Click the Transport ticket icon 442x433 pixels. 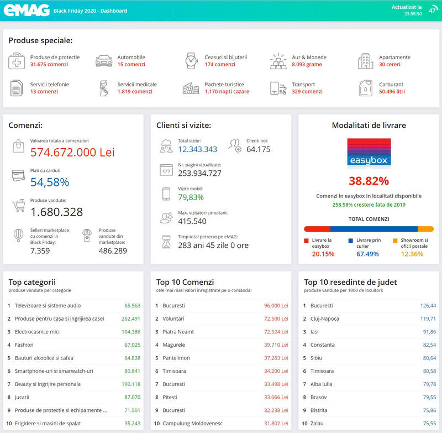278,88
